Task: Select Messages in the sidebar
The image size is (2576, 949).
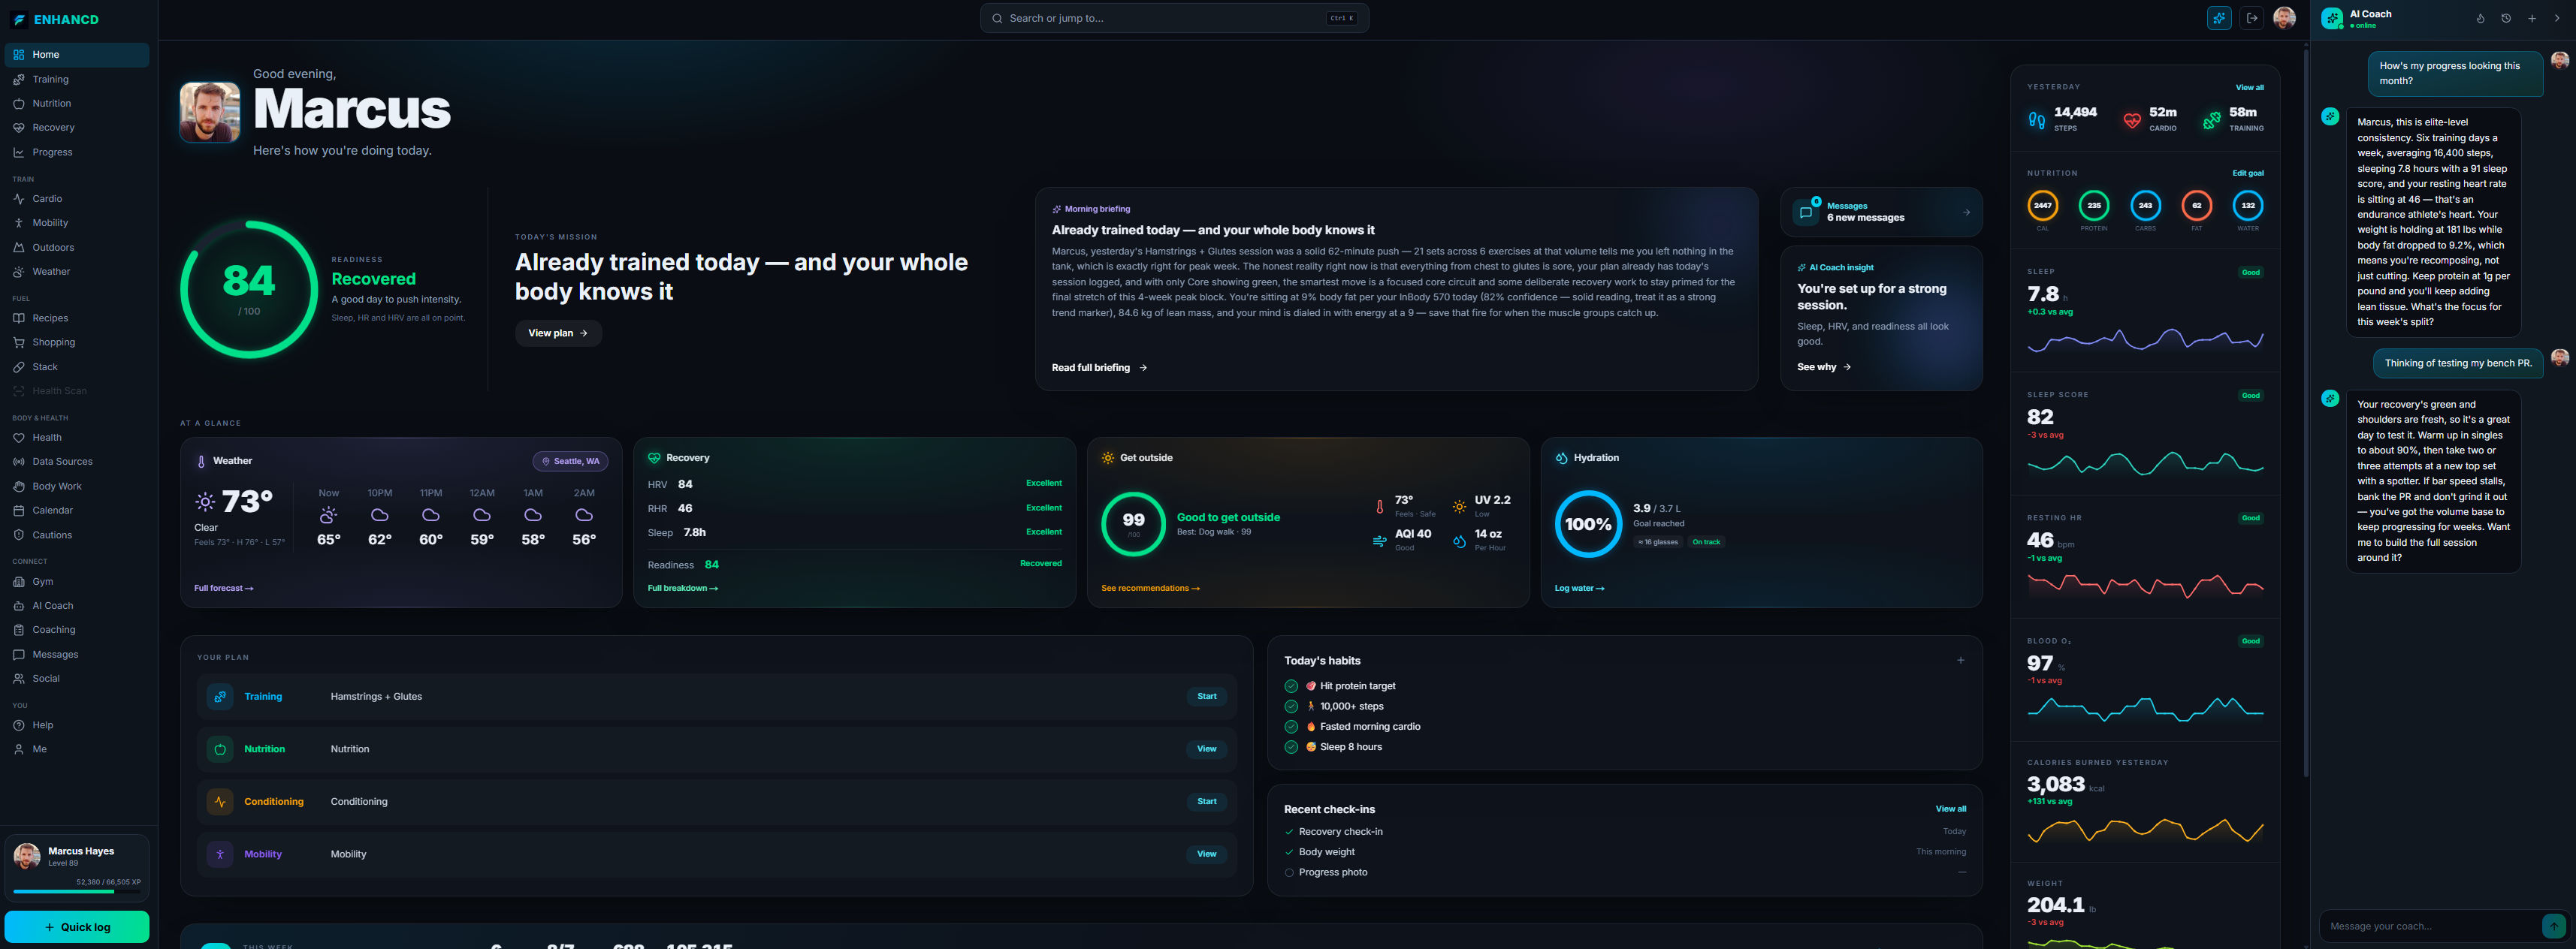Action: pos(77,654)
